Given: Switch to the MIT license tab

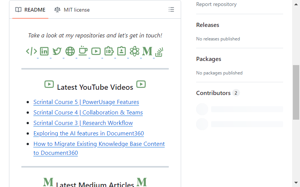Looking at the screenshot, I should pos(72,10).
